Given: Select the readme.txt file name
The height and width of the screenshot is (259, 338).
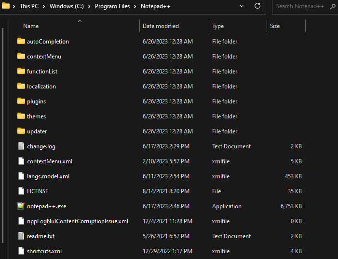Looking at the screenshot, I should [x=41, y=236].
